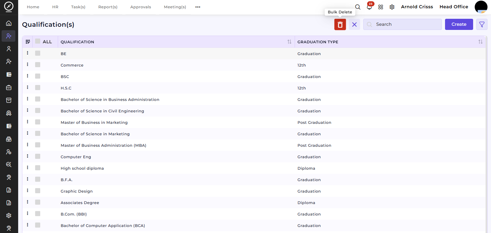Click the compass logo icon
The width and height of the screenshot is (491, 233).
pyautogui.click(x=9, y=7)
